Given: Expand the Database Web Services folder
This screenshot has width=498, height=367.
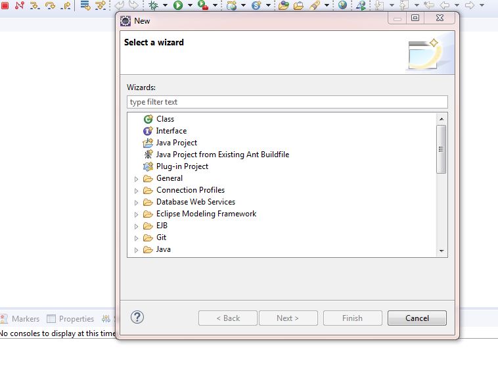Looking at the screenshot, I should pos(136,203).
